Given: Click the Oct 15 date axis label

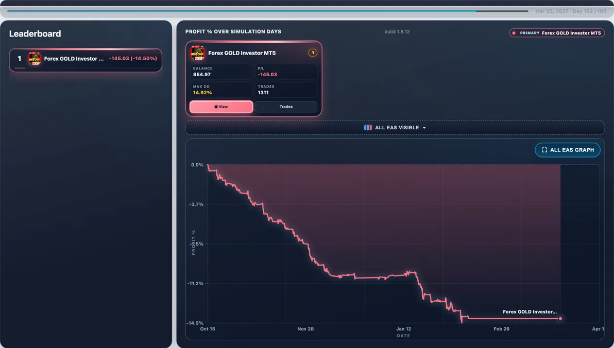Looking at the screenshot, I should coord(208,329).
